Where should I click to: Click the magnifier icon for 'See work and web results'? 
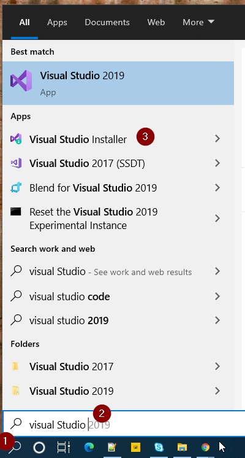click(x=16, y=271)
